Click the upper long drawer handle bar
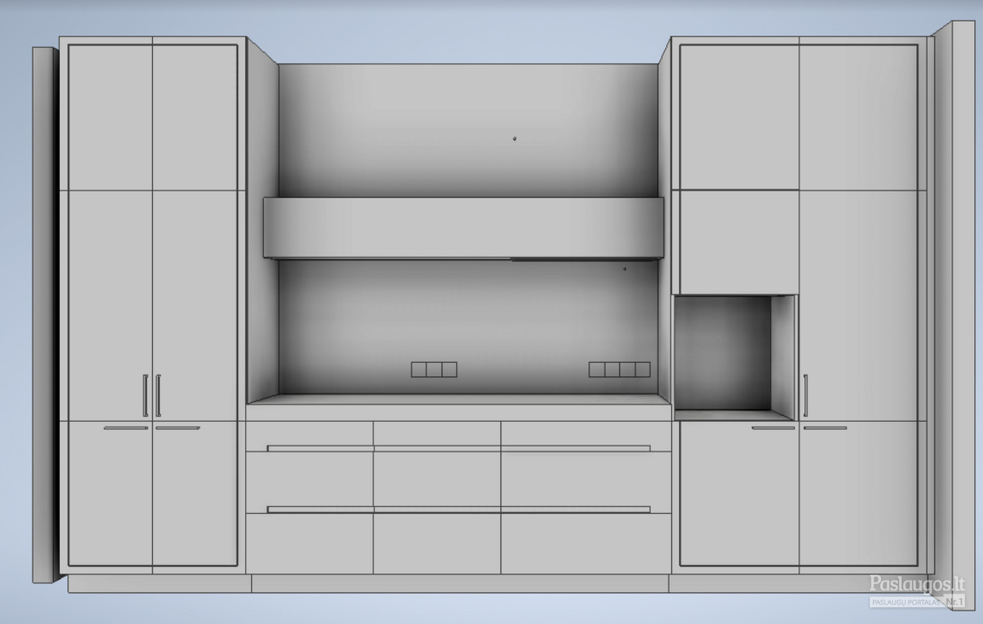Viewport: 983px width, 624px height. pos(459,448)
